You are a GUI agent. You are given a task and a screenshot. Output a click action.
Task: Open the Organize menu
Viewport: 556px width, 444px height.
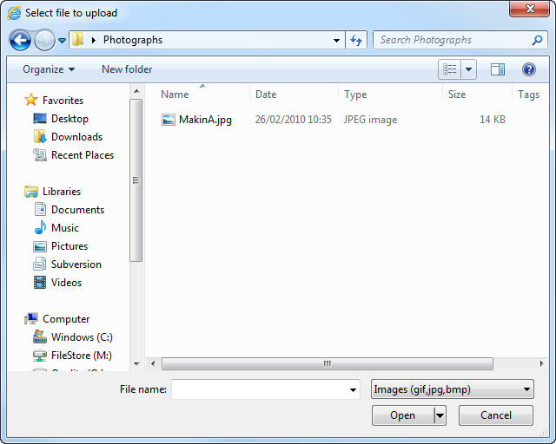click(49, 69)
